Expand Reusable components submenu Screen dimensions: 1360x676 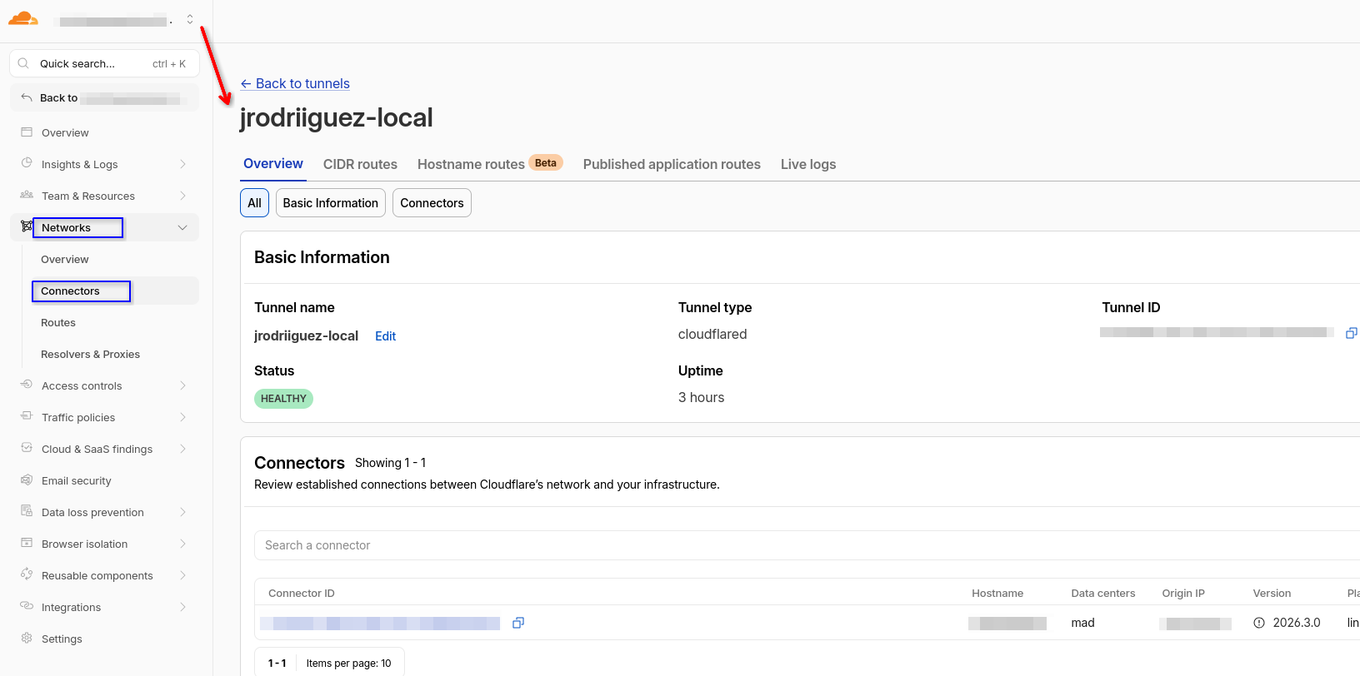click(x=182, y=575)
